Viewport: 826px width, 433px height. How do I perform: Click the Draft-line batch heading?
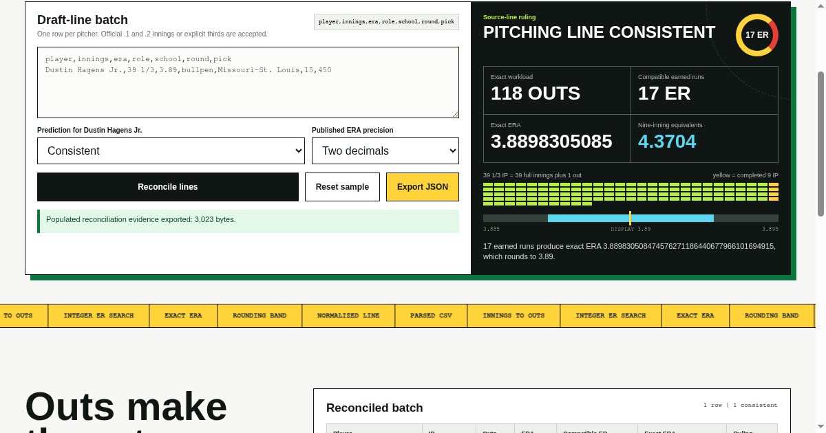point(83,20)
